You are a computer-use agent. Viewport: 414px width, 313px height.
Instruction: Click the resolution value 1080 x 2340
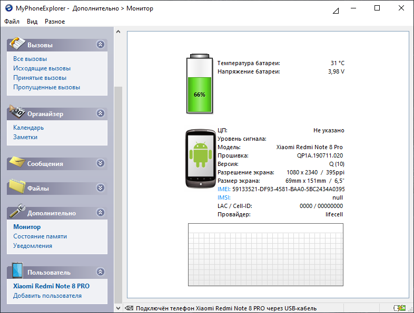tap(302, 172)
